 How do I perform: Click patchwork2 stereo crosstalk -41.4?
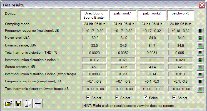point(152,67)
